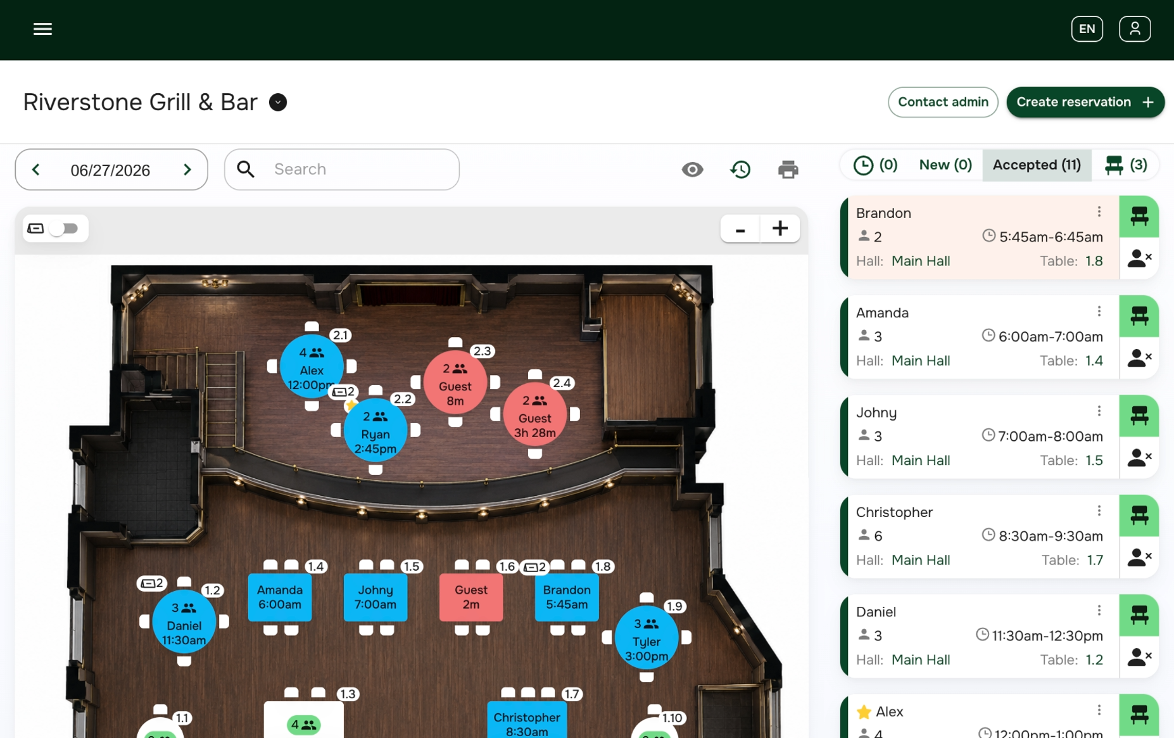Switch to the Accepted (11) tab
Viewport: 1174px width, 738px height.
click(x=1037, y=165)
